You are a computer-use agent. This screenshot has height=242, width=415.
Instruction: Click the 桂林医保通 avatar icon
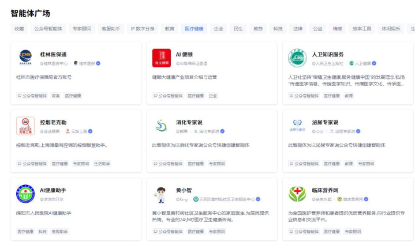(x=25, y=58)
